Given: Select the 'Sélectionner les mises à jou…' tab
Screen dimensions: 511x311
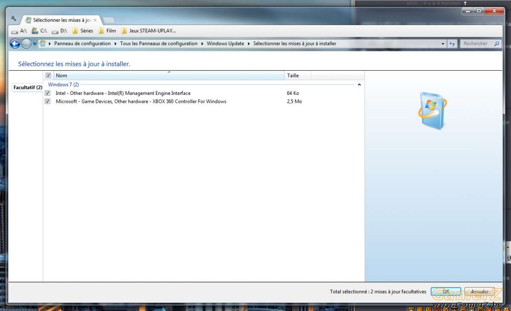Looking at the screenshot, I should tap(61, 20).
